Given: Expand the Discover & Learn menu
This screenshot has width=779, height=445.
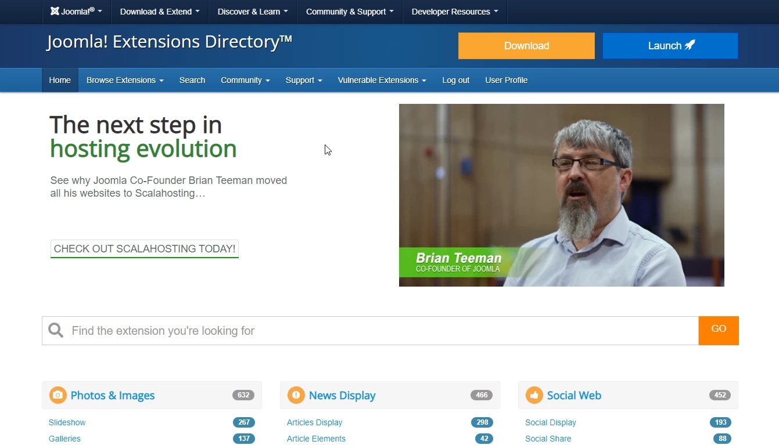Looking at the screenshot, I should 253,12.
